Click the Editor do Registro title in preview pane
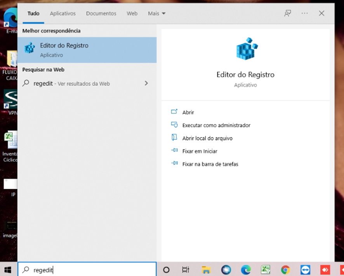The image size is (344, 276). 245,75
